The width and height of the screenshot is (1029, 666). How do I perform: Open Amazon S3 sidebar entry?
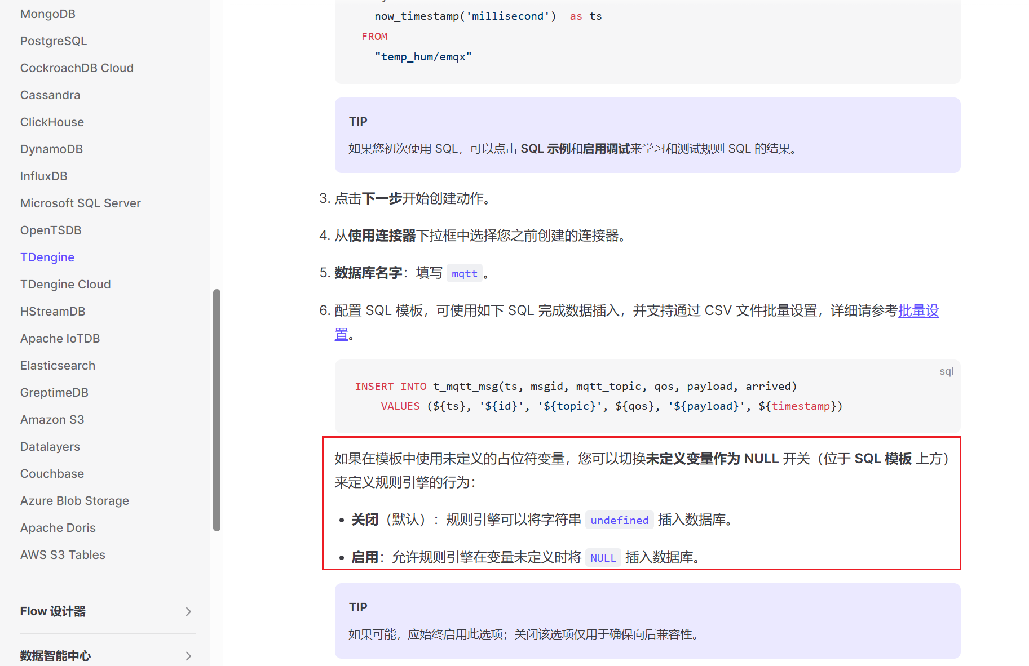click(x=52, y=420)
